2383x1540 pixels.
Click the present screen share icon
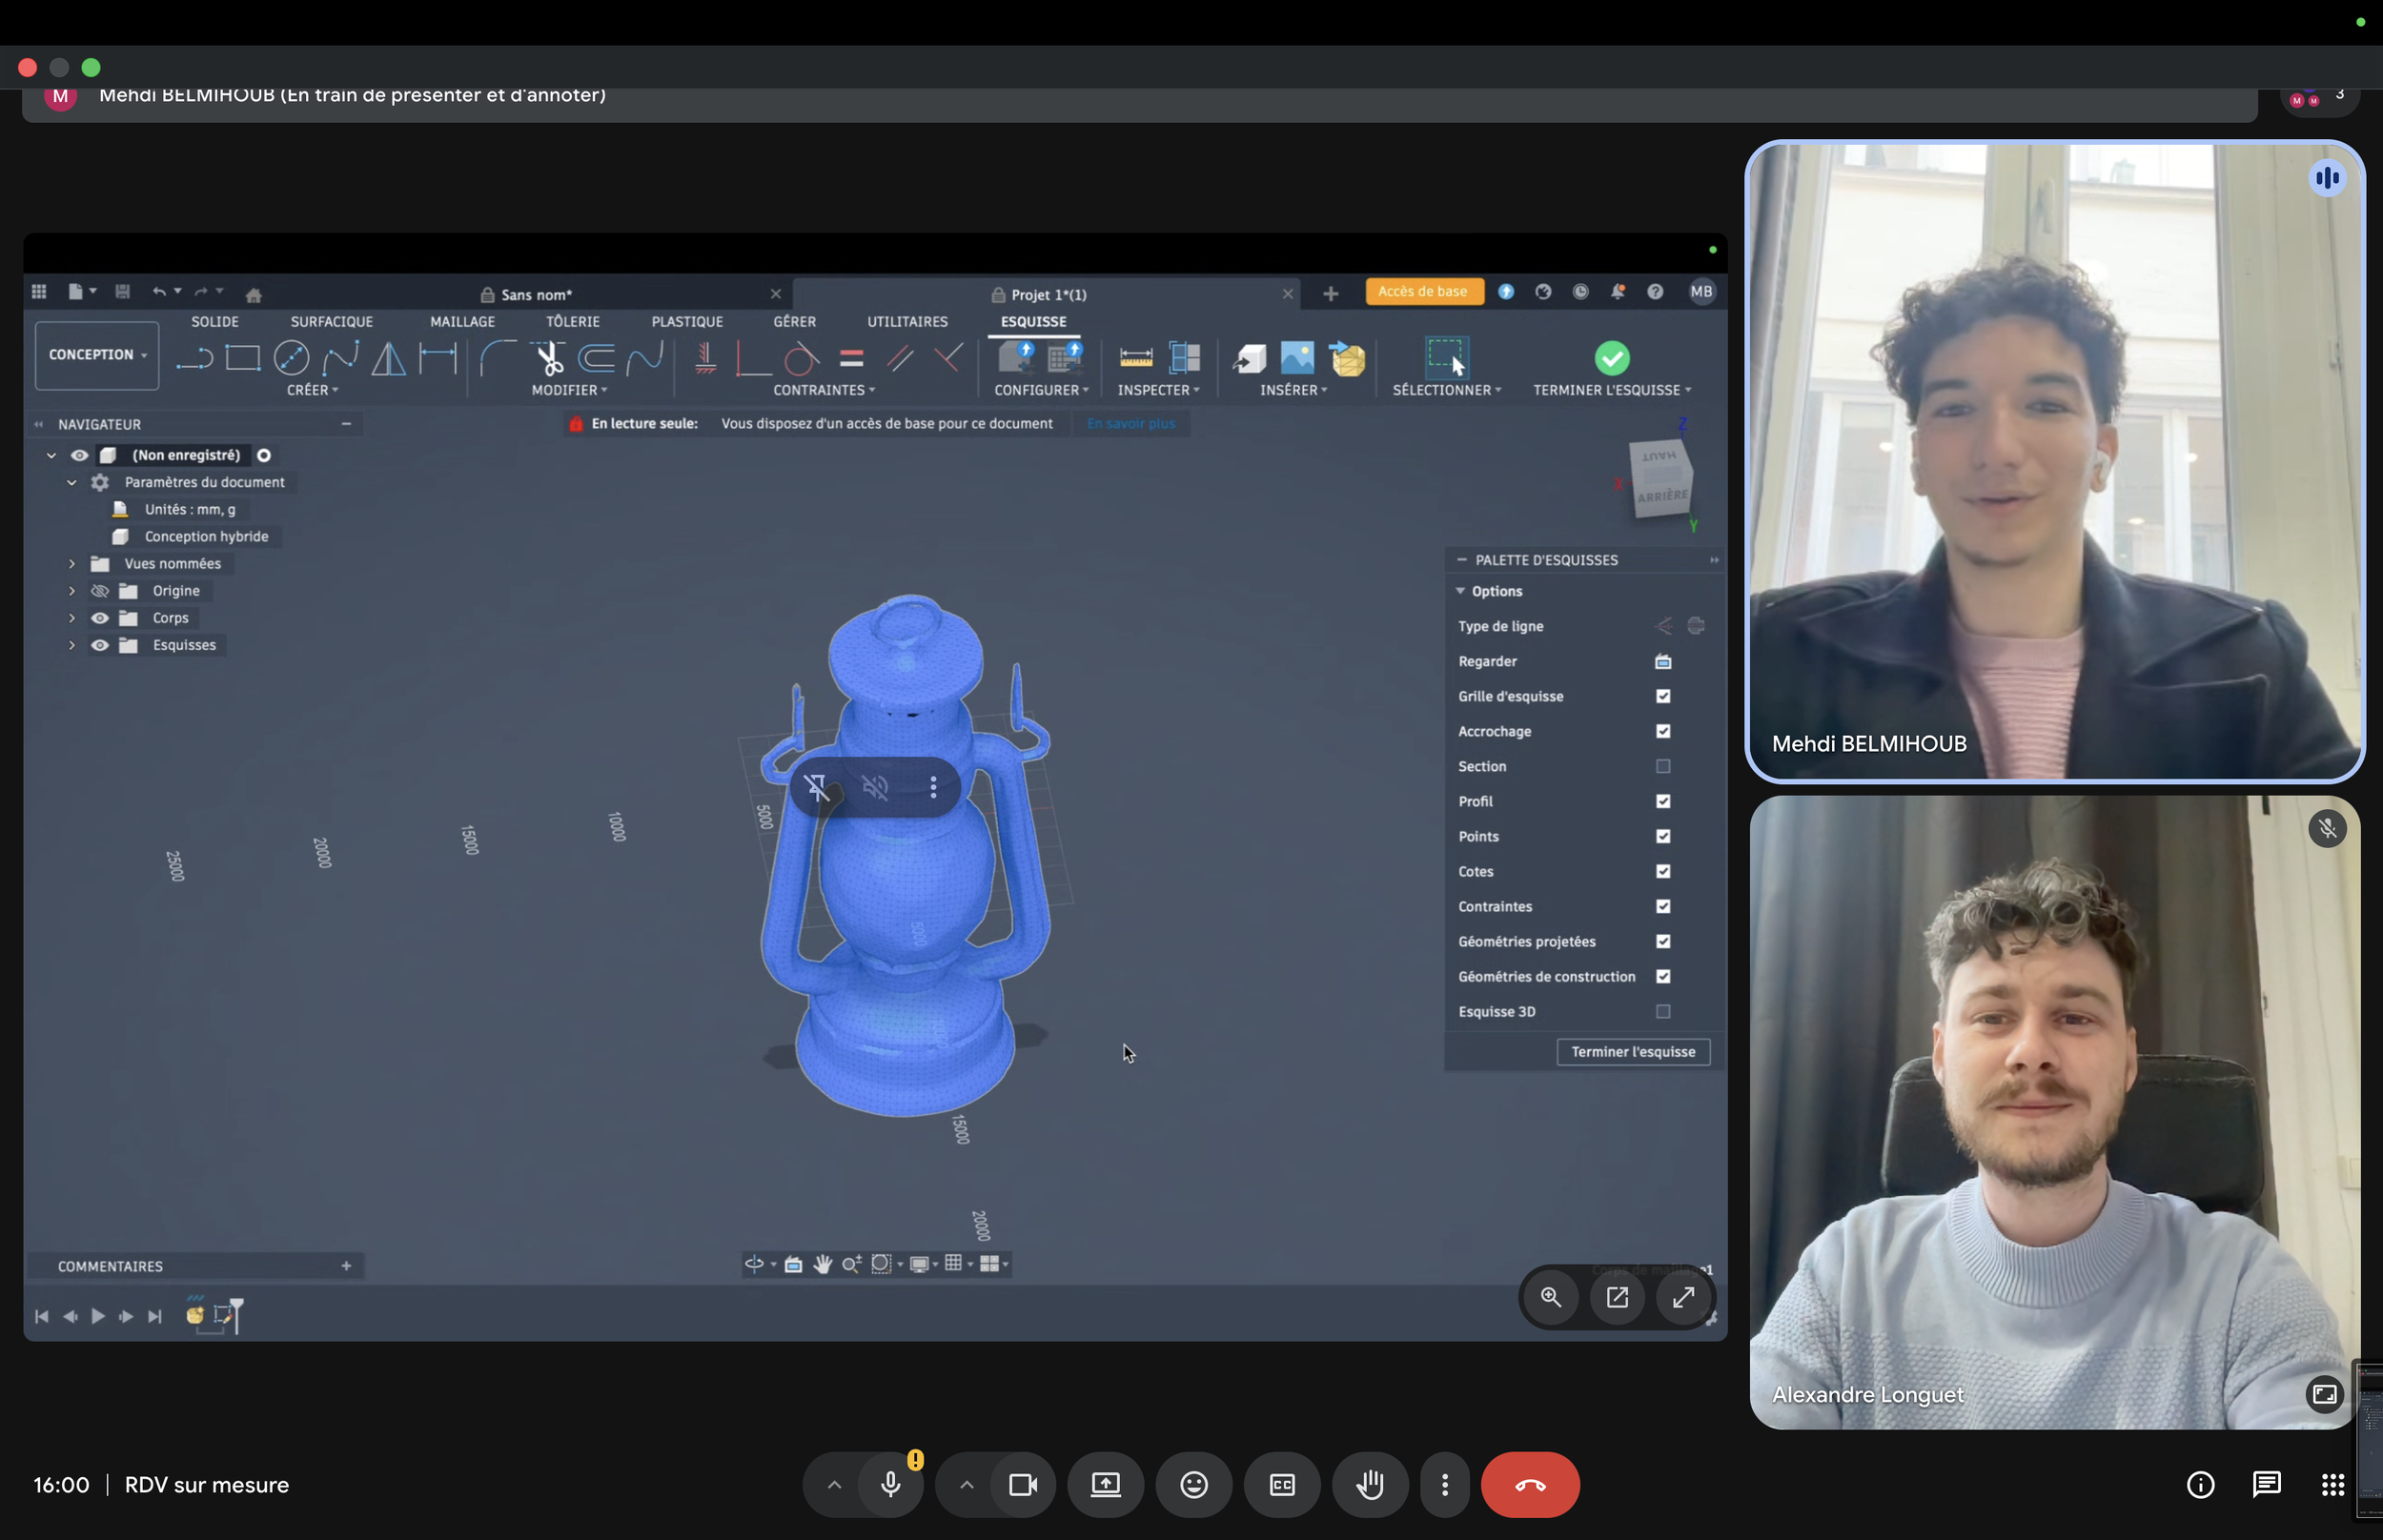[1105, 1485]
